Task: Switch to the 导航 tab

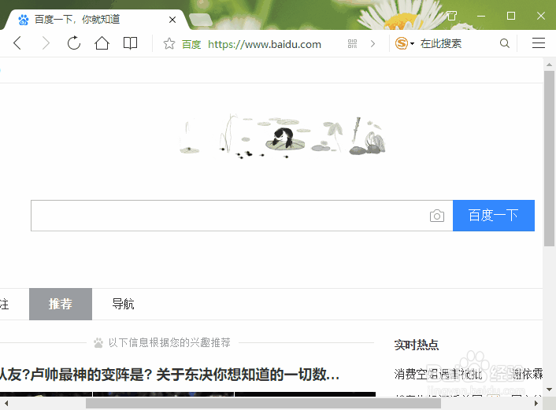Action: point(123,304)
